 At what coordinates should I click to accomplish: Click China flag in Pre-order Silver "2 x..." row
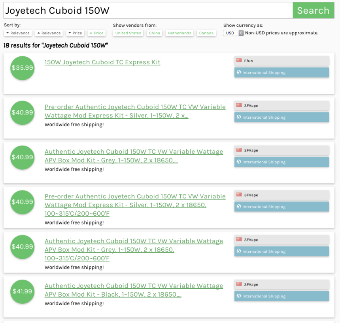pyautogui.click(x=239, y=105)
